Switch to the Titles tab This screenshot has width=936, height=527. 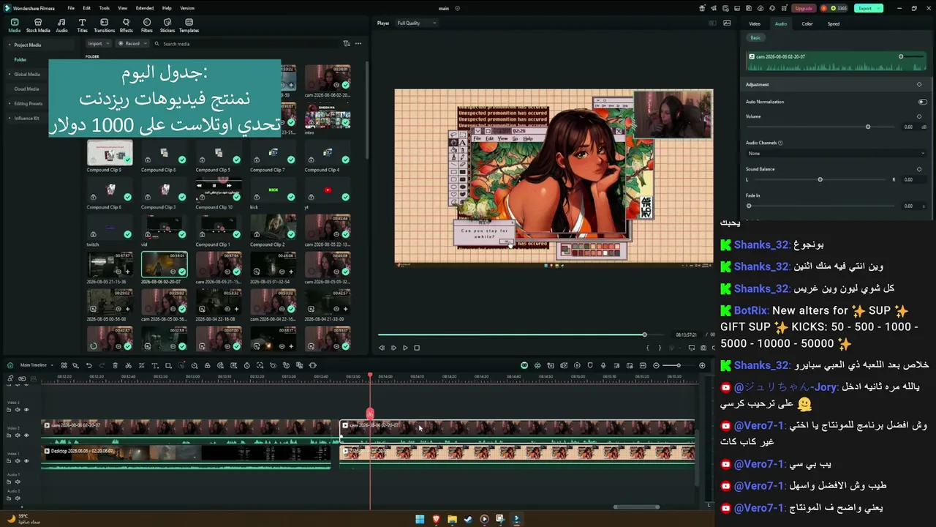pyautogui.click(x=82, y=26)
